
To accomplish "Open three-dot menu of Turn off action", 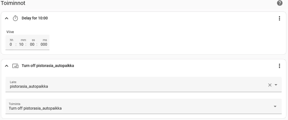I will pos(279,66).
